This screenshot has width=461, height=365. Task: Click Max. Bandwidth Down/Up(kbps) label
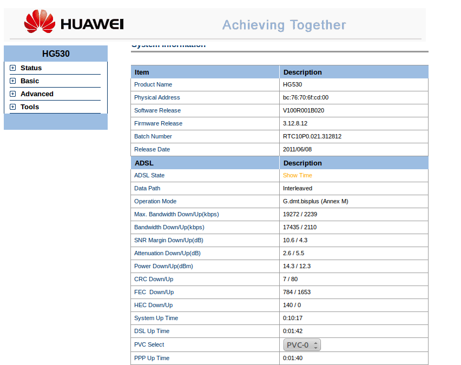pos(177,214)
